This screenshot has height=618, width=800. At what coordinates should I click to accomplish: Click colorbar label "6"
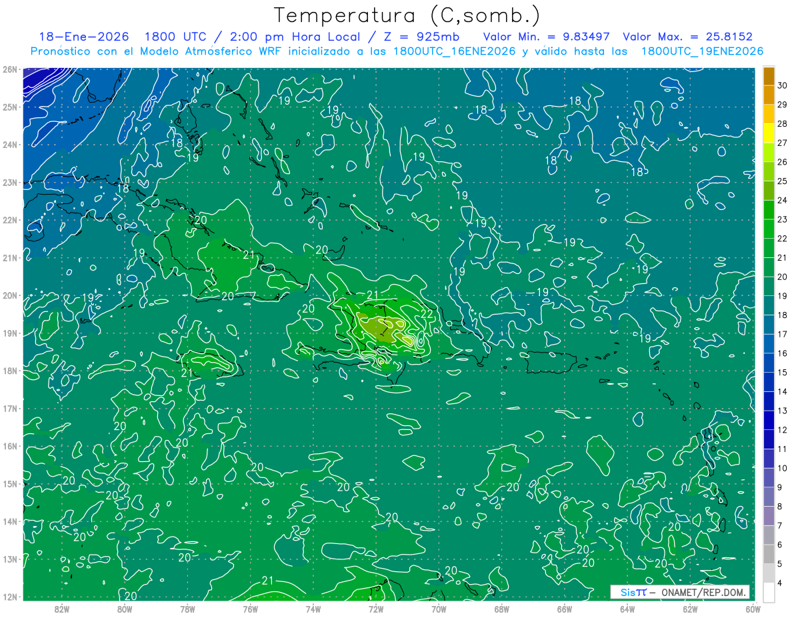click(x=781, y=545)
